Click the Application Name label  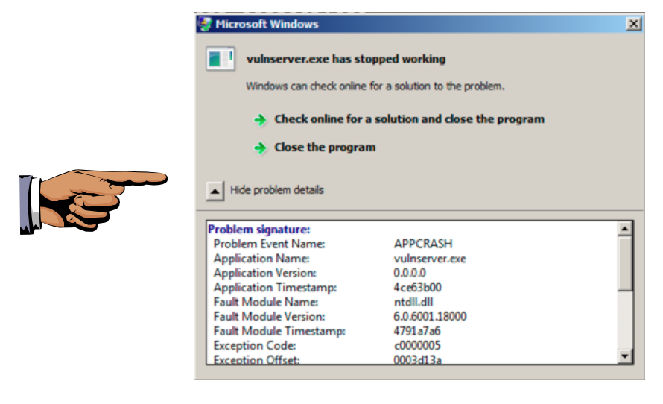tap(261, 259)
